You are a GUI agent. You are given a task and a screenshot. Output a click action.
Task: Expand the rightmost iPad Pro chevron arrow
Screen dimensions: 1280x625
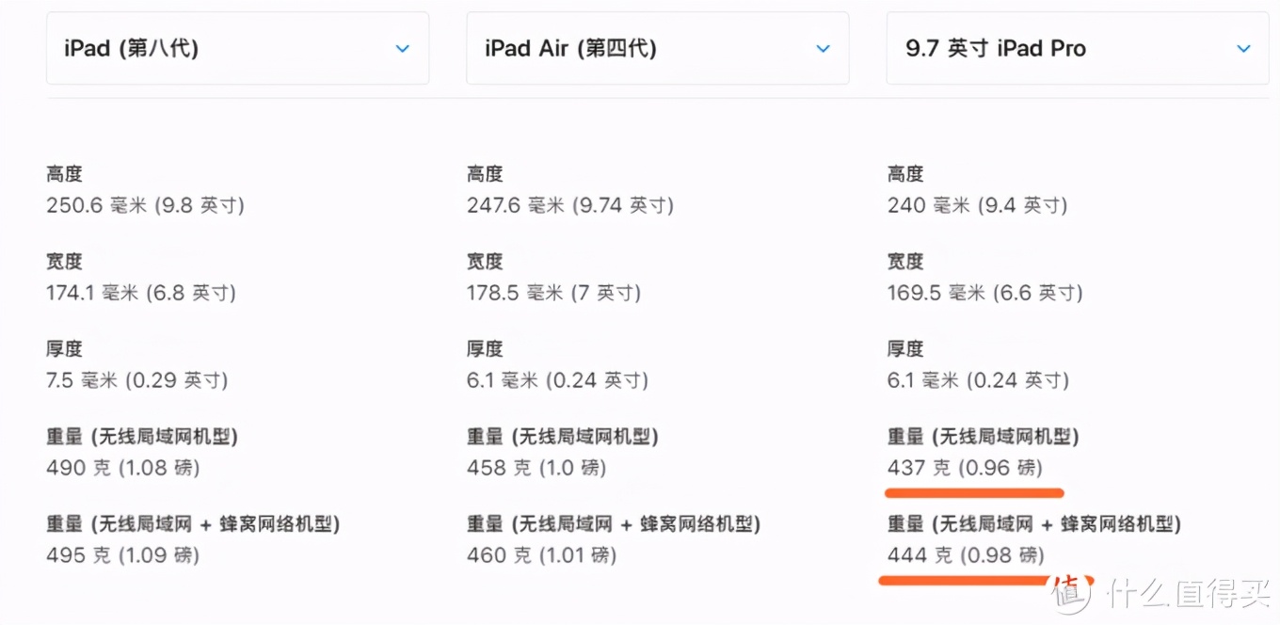click(1243, 47)
